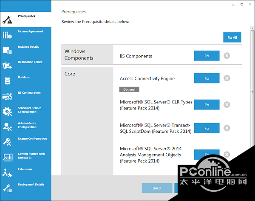Click the scrollbar up arrow
This screenshot has width=255, height=201.
252,28
